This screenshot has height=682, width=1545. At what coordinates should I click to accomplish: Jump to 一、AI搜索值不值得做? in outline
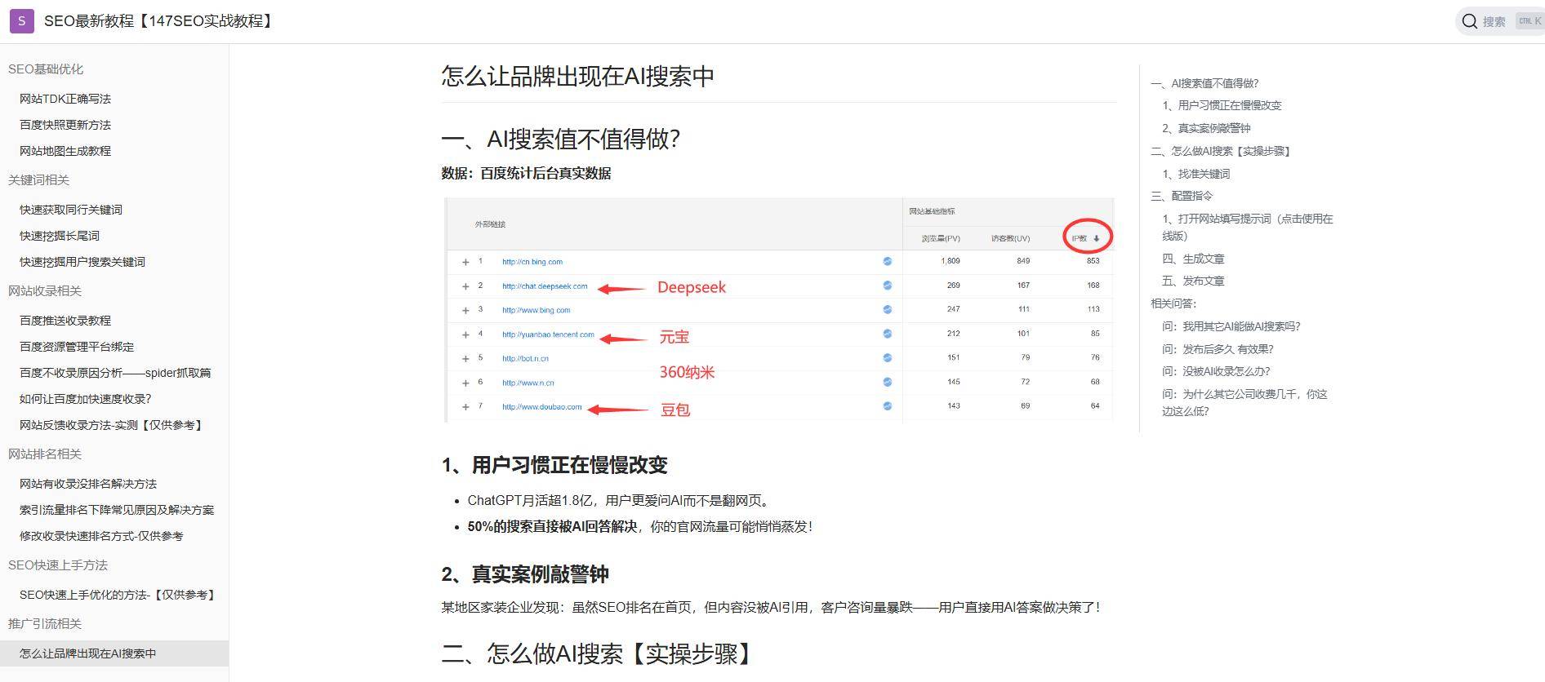tap(1204, 83)
